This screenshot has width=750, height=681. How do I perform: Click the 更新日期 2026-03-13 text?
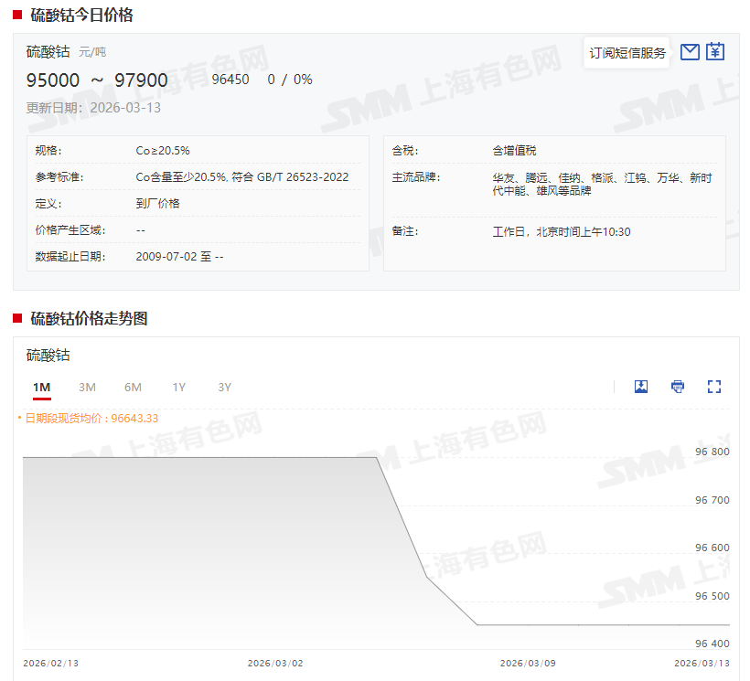tap(93, 108)
